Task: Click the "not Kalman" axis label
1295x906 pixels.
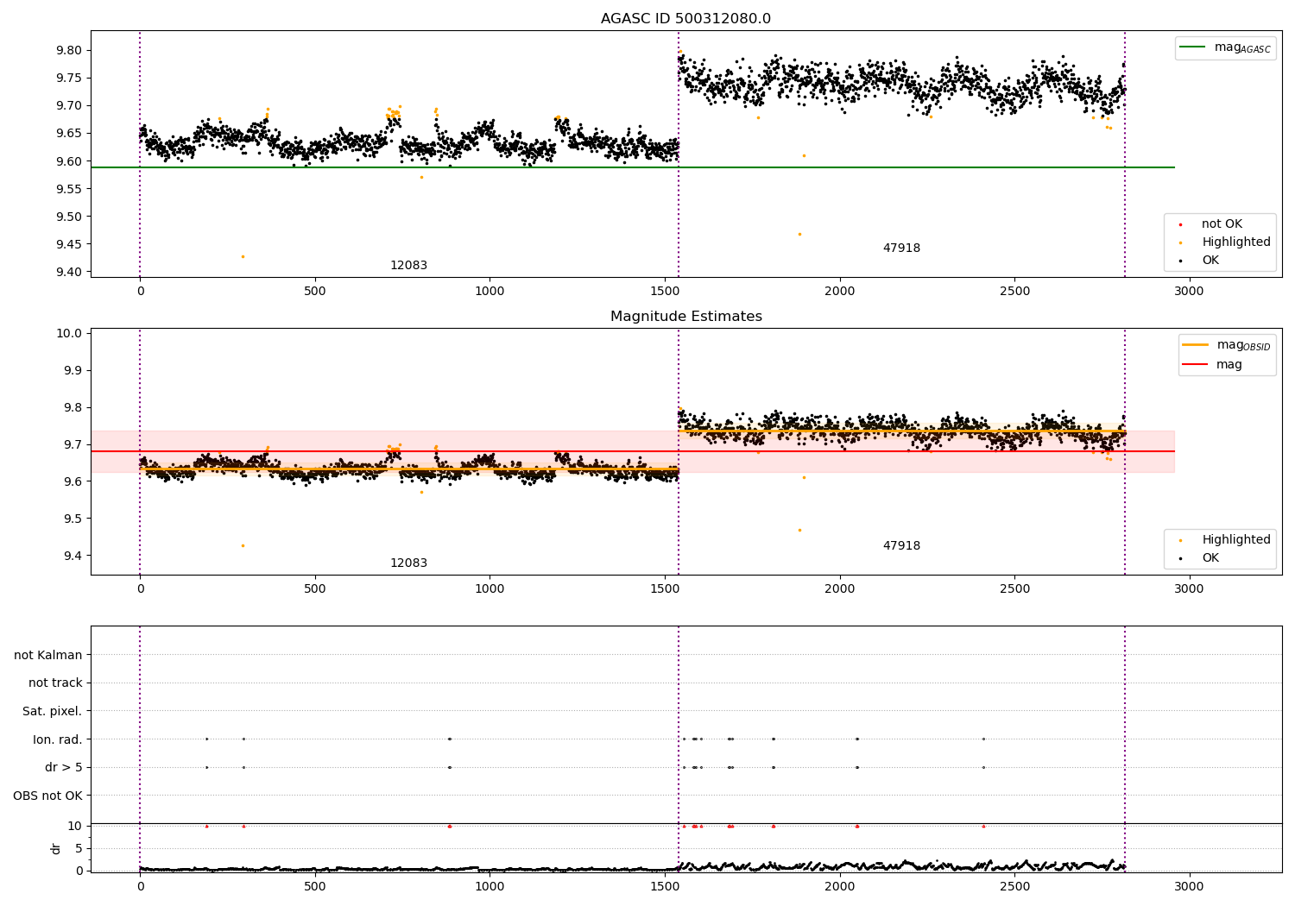Action: coord(48,655)
